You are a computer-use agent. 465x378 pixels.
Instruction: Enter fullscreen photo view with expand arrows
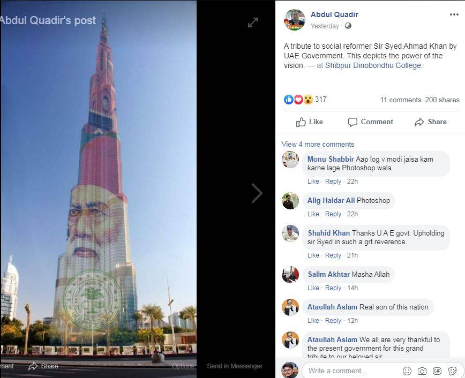[253, 22]
